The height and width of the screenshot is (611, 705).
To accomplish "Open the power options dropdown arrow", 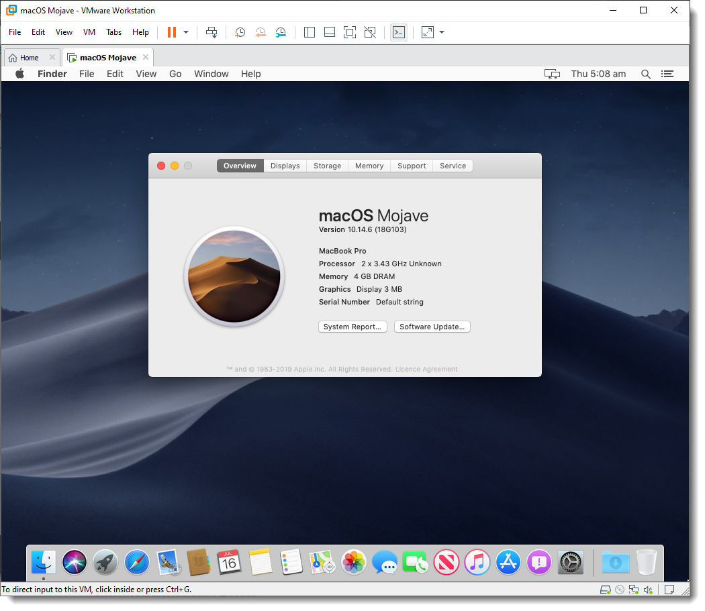I will 186,32.
